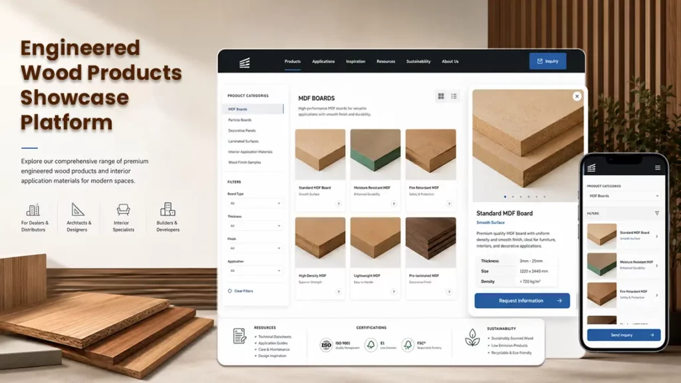
Task: Open the Sustainability nav item
Action: [x=418, y=61]
